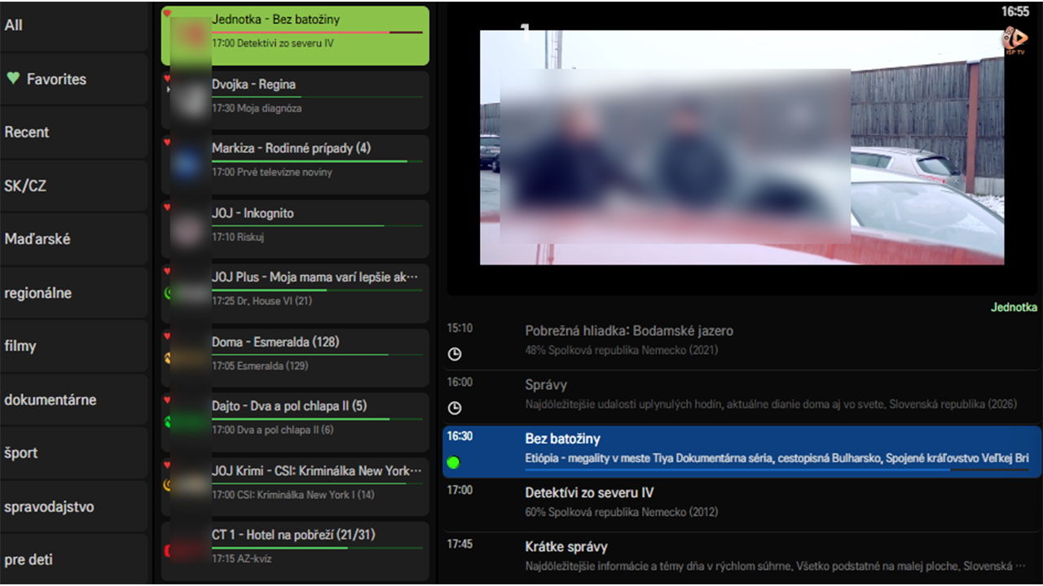Toggle the favorite heart on Jednotka
Viewport: 1043px width, 586px height.
tap(167, 14)
